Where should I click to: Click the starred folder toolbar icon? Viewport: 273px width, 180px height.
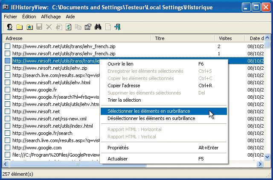[29, 27]
